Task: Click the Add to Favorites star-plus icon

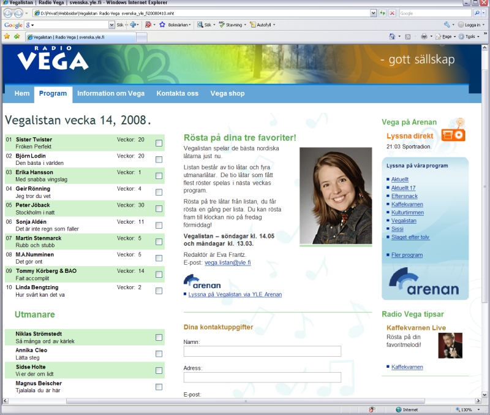Action: pyautogui.click(x=17, y=37)
